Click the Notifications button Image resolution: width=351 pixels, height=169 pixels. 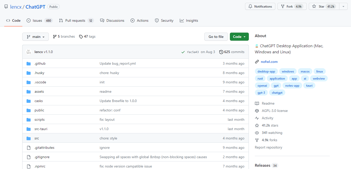[x=260, y=7]
